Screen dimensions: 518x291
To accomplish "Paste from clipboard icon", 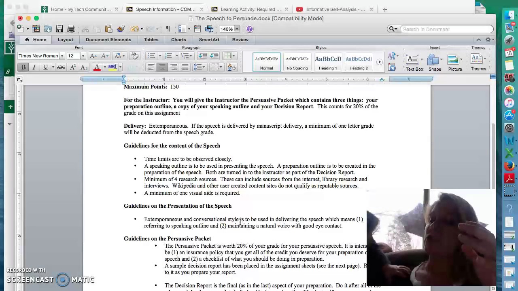I will 108,29.
